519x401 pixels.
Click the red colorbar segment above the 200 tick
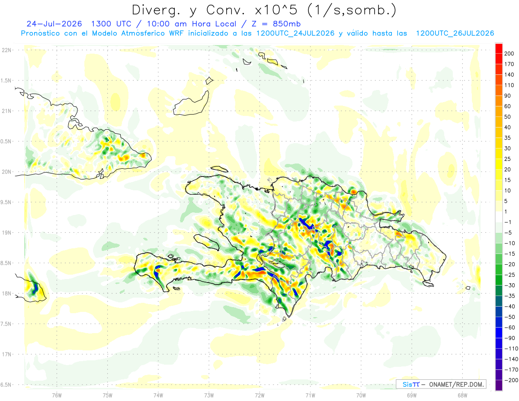(x=499, y=48)
